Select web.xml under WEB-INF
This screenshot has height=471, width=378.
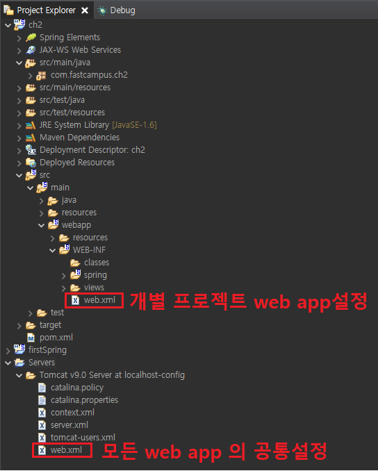tap(100, 300)
